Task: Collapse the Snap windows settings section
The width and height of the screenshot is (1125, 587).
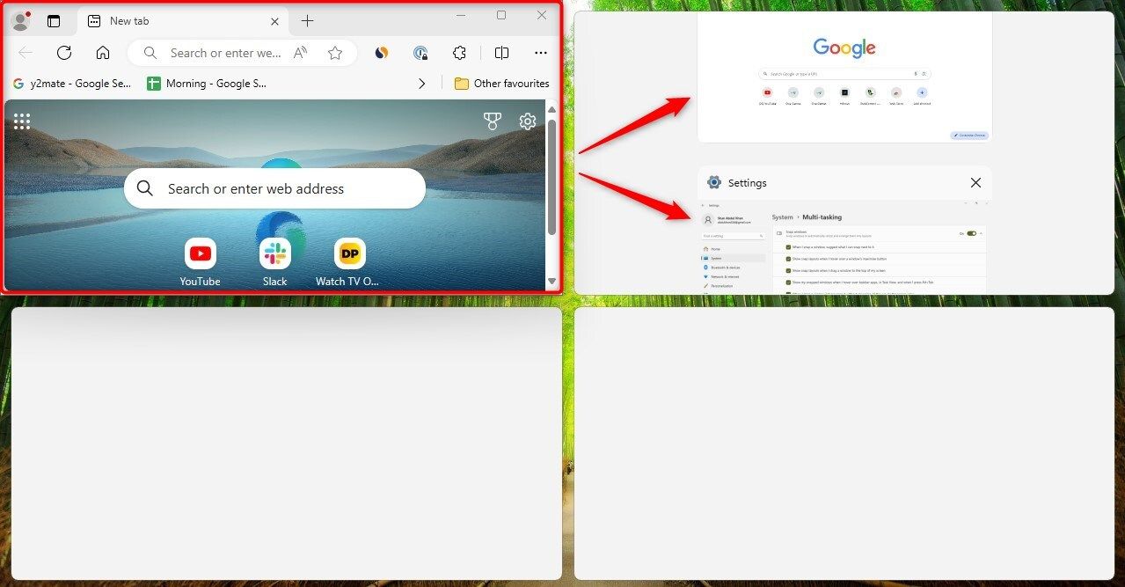Action: [983, 234]
